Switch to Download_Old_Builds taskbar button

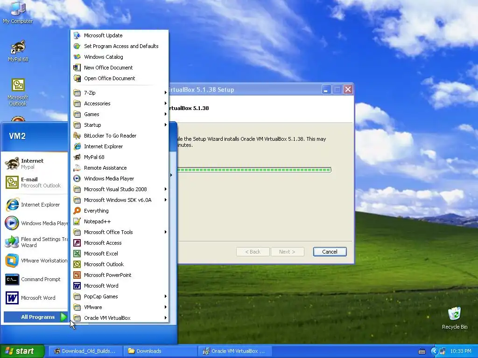point(85,351)
